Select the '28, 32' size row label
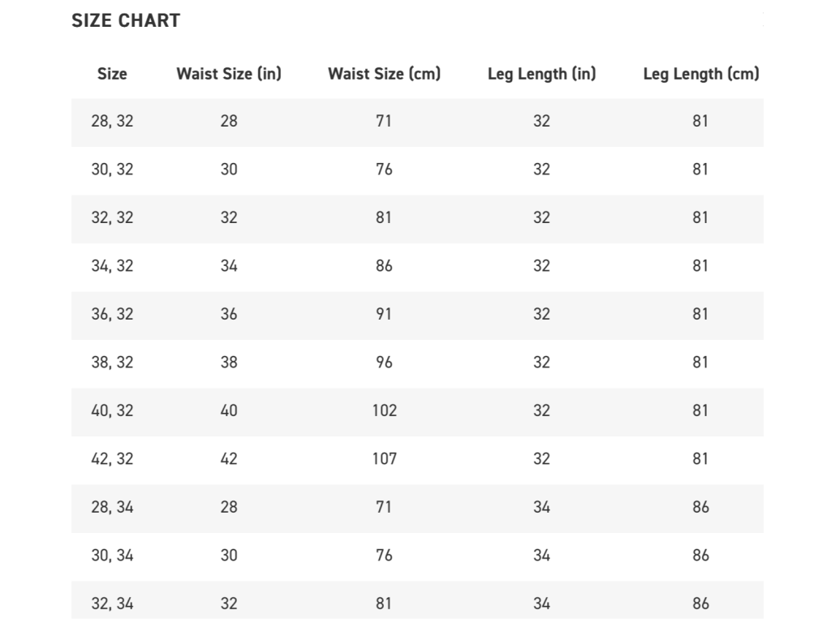831x623 pixels. click(x=112, y=121)
